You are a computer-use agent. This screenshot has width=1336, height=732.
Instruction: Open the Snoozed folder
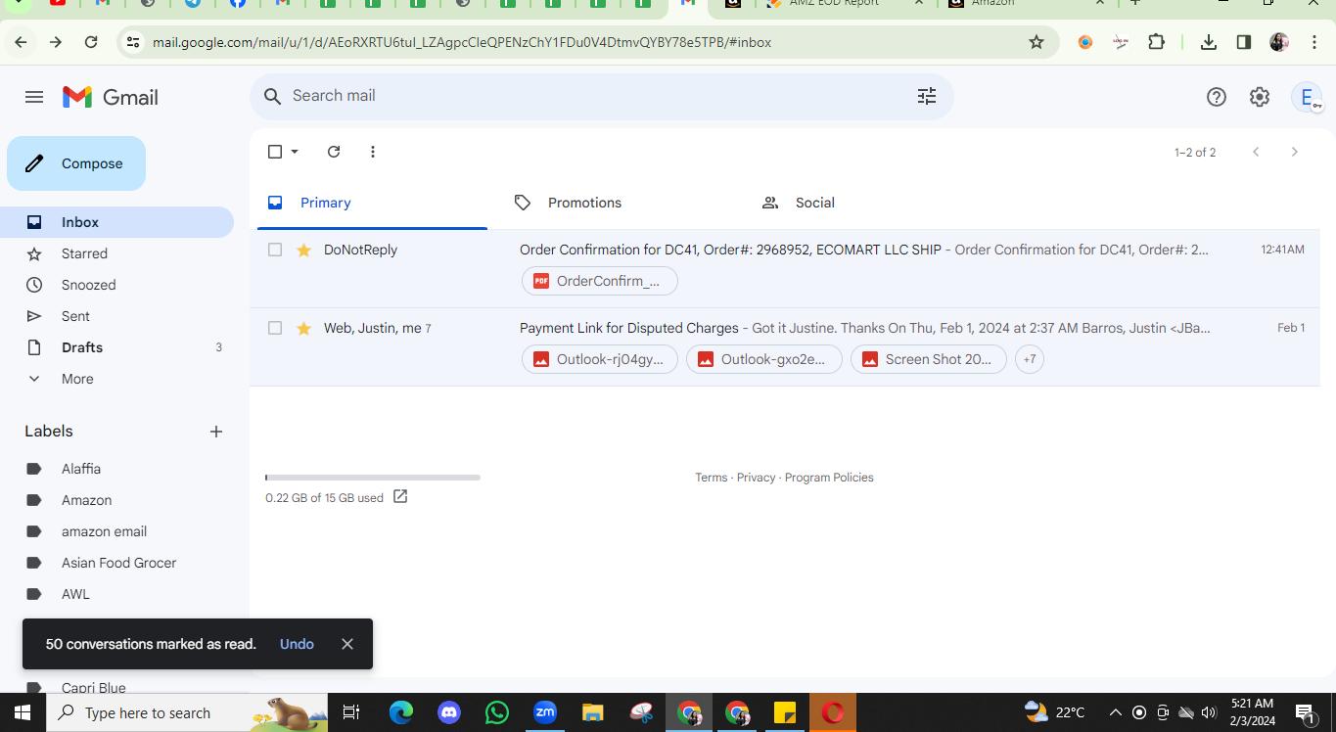click(116, 285)
